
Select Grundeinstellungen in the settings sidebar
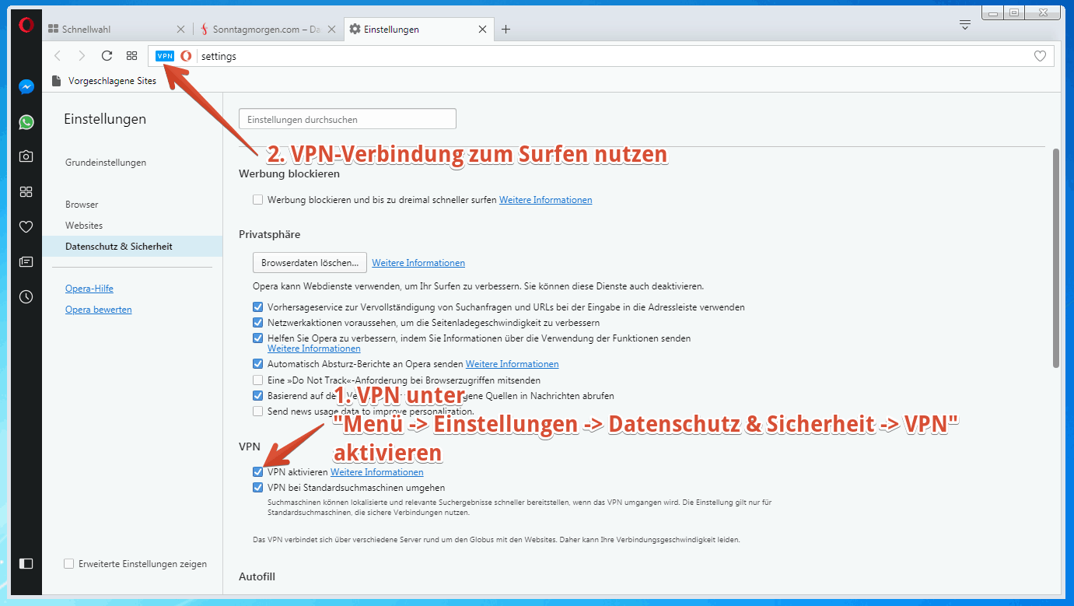point(106,163)
